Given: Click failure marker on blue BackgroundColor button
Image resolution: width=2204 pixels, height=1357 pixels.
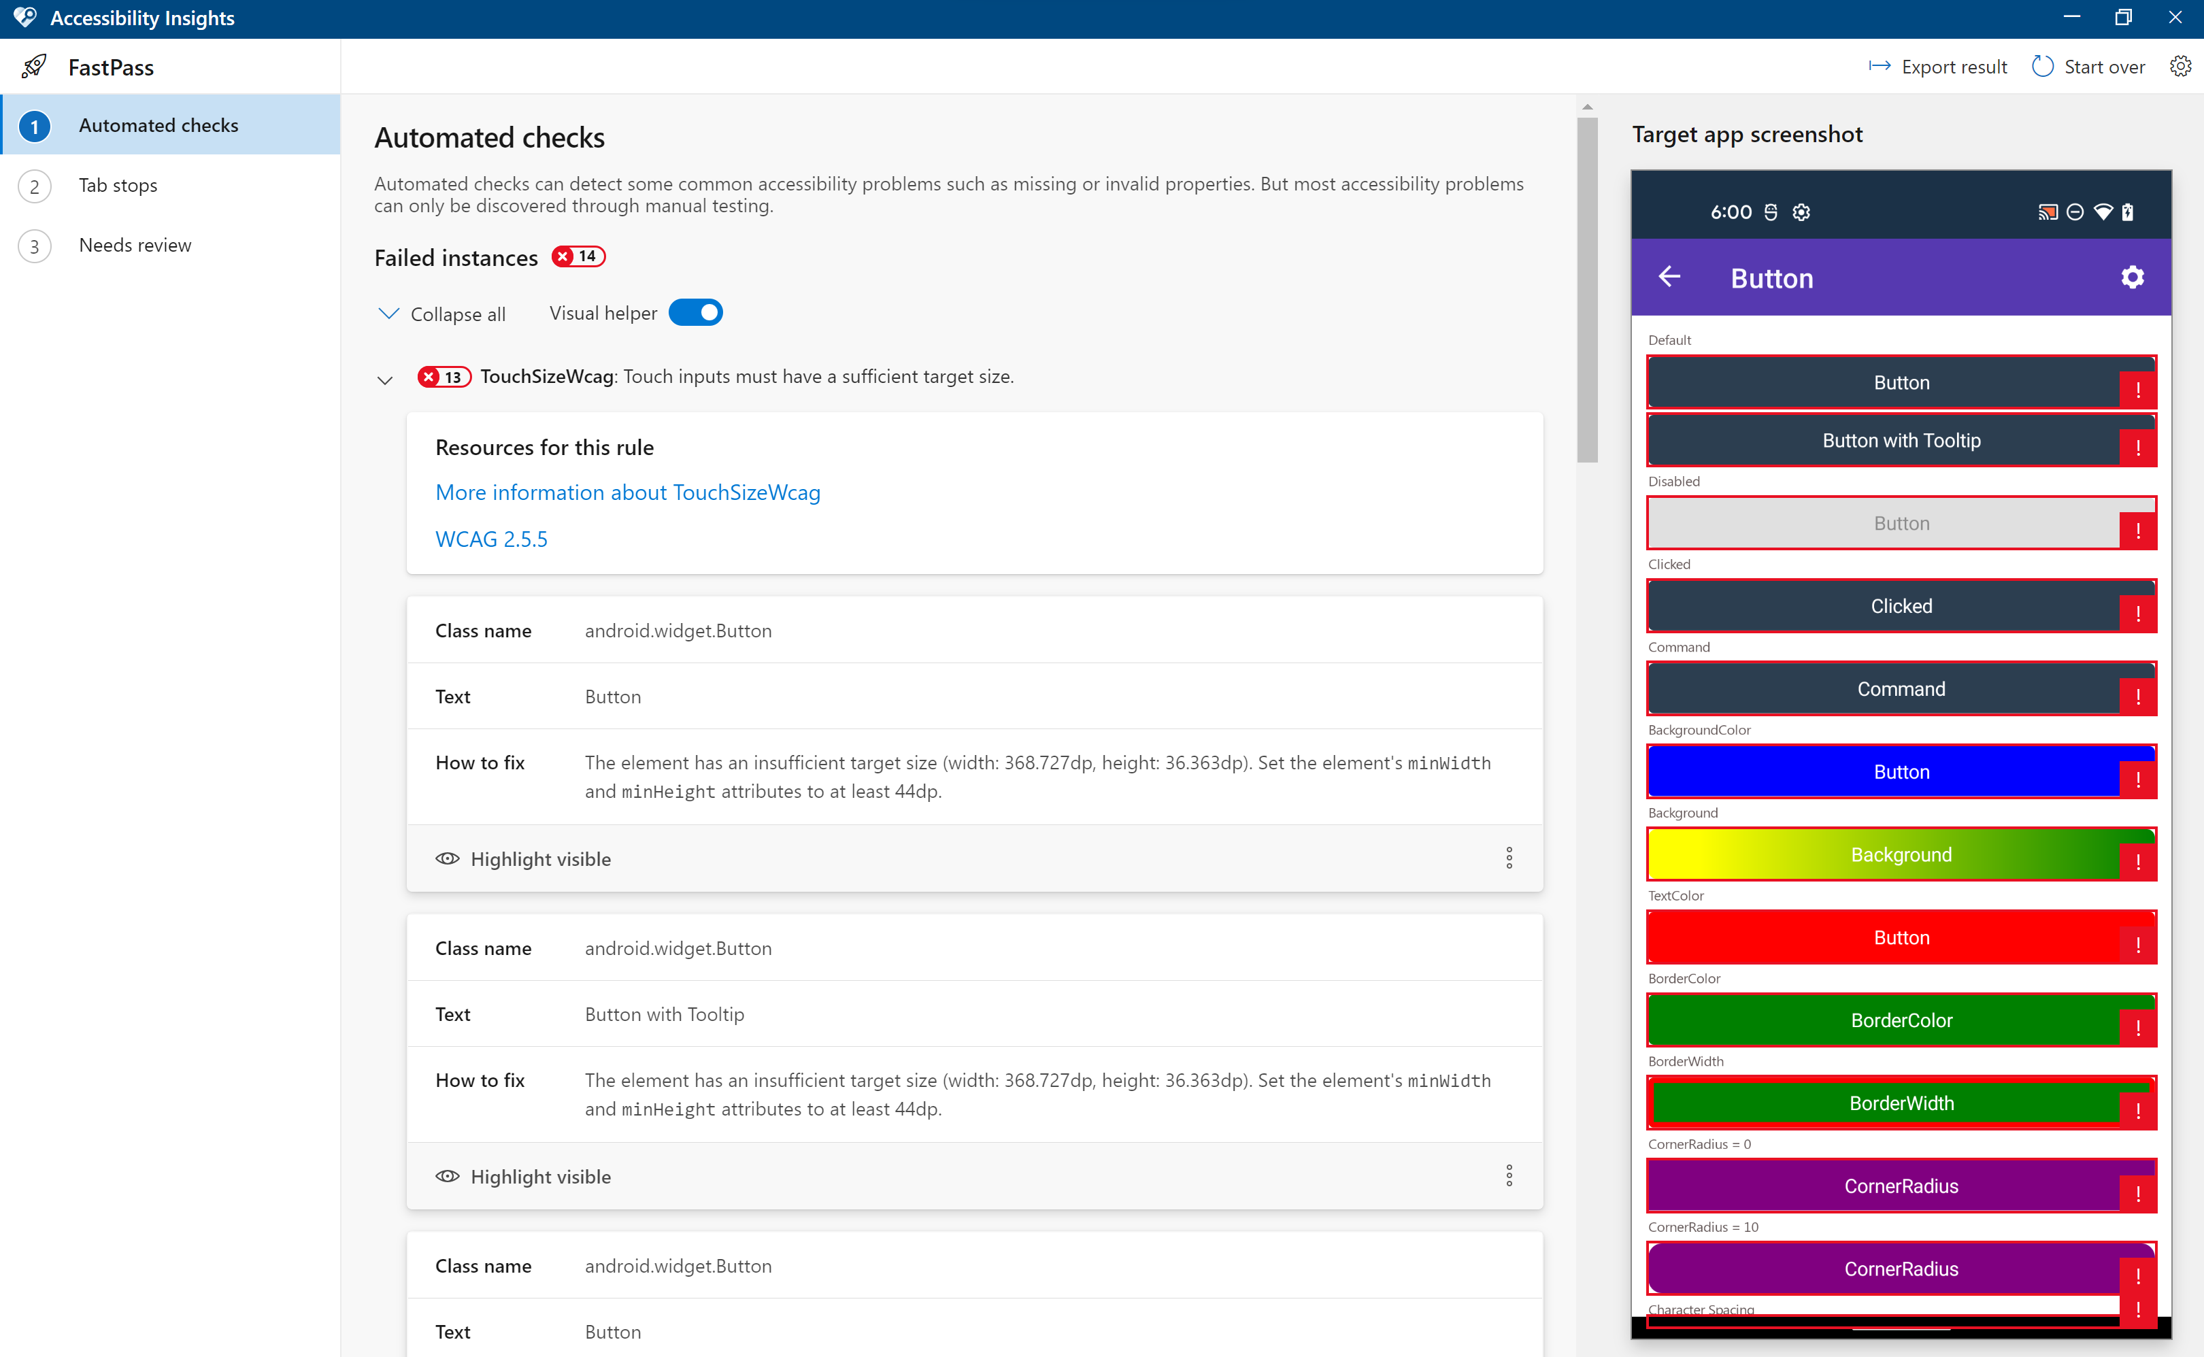Looking at the screenshot, I should [2137, 779].
